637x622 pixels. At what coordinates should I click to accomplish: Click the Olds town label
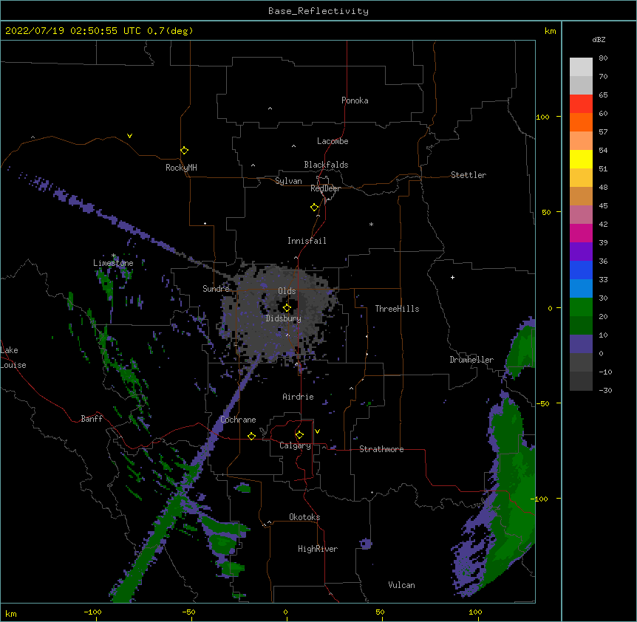(x=287, y=291)
